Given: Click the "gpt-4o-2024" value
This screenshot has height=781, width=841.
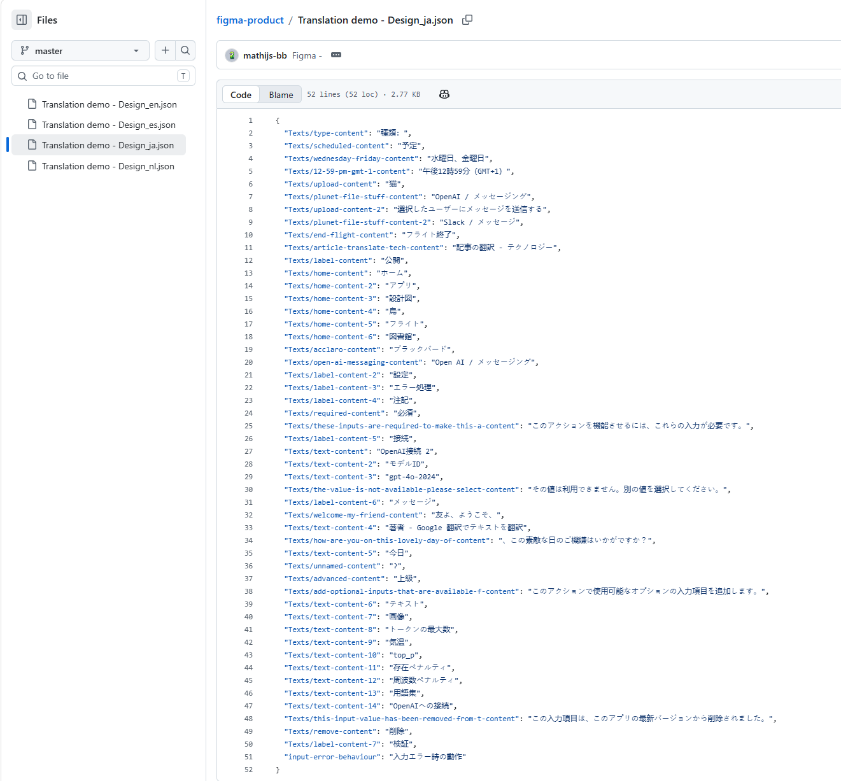Looking at the screenshot, I should pos(414,477).
